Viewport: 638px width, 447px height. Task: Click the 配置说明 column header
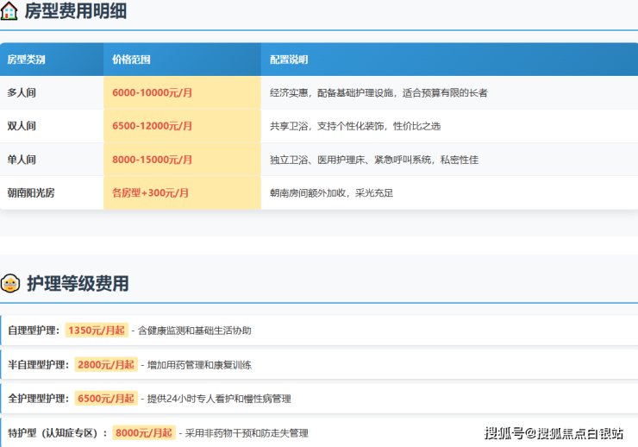pos(289,60)
